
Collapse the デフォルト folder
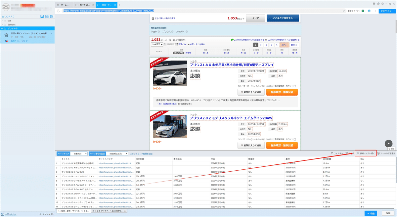coord(2,28)
